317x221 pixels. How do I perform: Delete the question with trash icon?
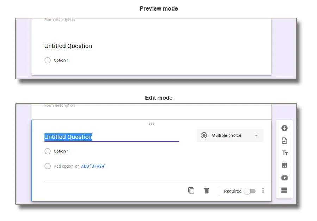(x=206, y=191)
